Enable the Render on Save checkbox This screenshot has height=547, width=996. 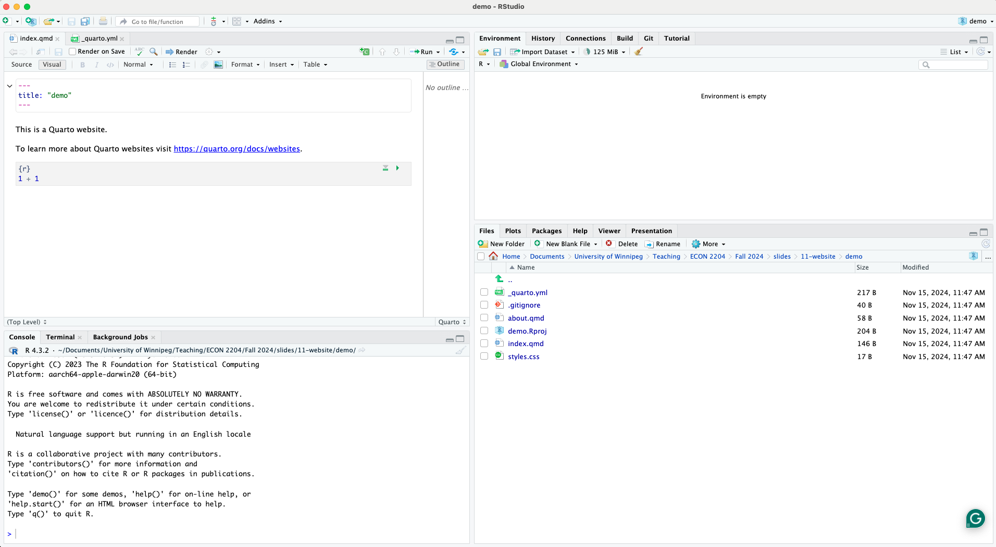(x=73, y=52)
